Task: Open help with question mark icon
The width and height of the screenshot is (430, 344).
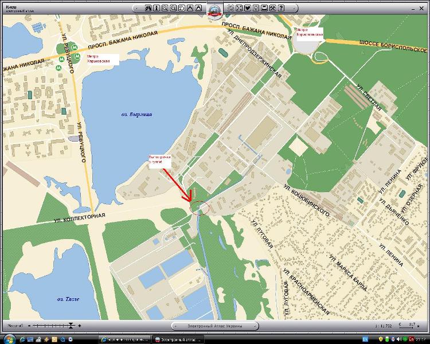Action: (x=281, y=8)
